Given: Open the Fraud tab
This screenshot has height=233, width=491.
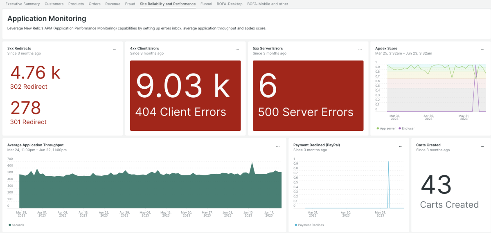Looking at the screenshot, I should 130,4.
